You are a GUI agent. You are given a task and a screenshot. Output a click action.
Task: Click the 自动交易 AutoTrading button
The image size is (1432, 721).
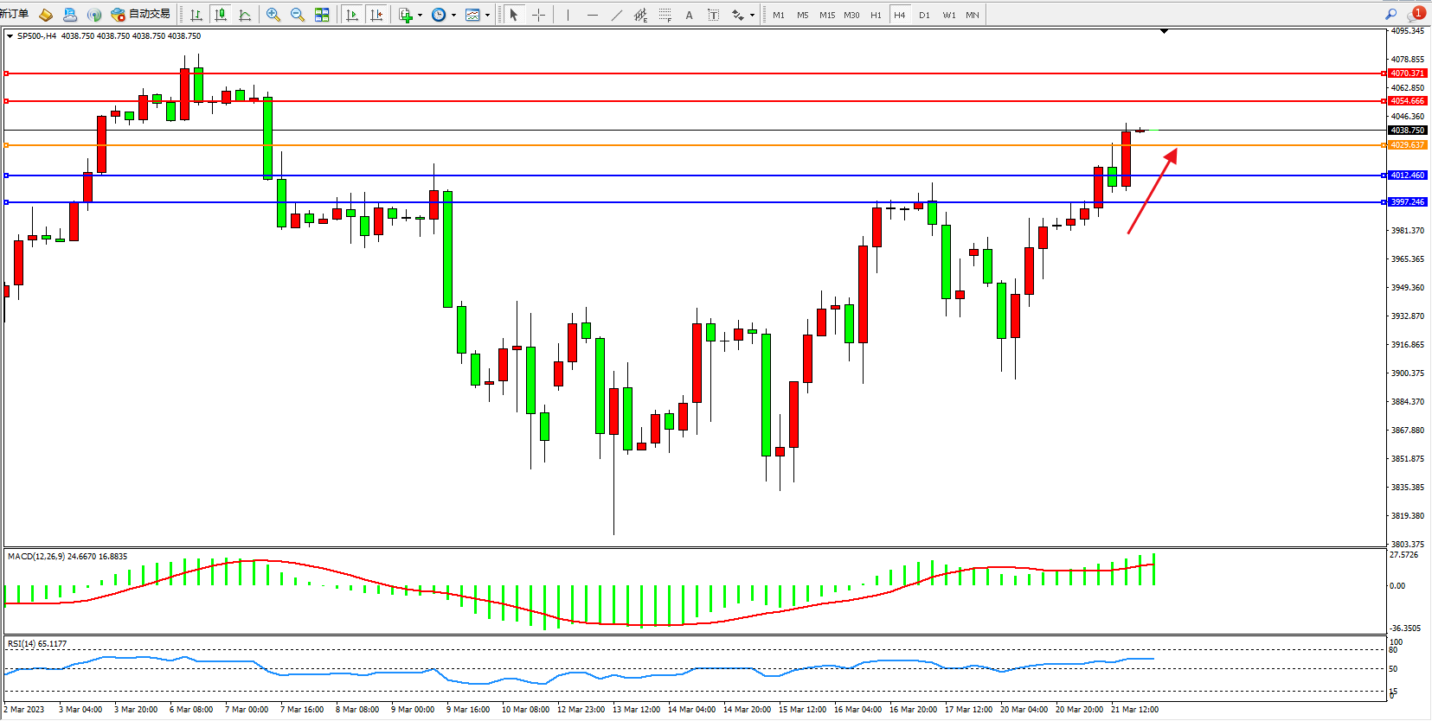coord(141,14)
